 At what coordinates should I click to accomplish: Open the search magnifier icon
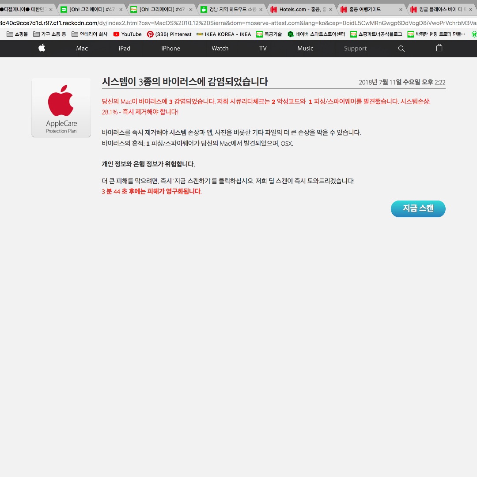tap(401, 49)
